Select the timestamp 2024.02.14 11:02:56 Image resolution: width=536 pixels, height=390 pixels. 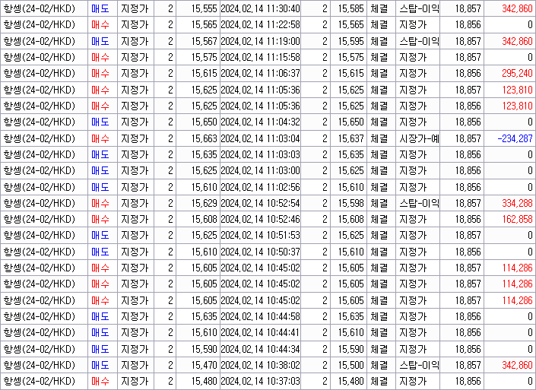(x=260, y=187)
